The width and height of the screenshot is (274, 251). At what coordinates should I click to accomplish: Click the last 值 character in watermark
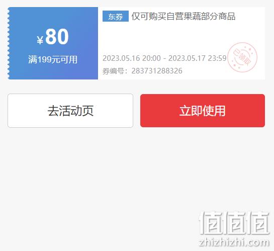click(x=258, y=223)
